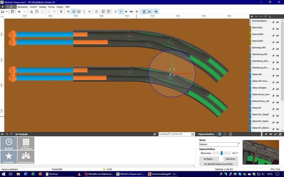Image resolution: width=284 pixels, height=177 pixels.
Task: Toggle the snap-to-ground download arrow icon
Action: pos(144,12)
